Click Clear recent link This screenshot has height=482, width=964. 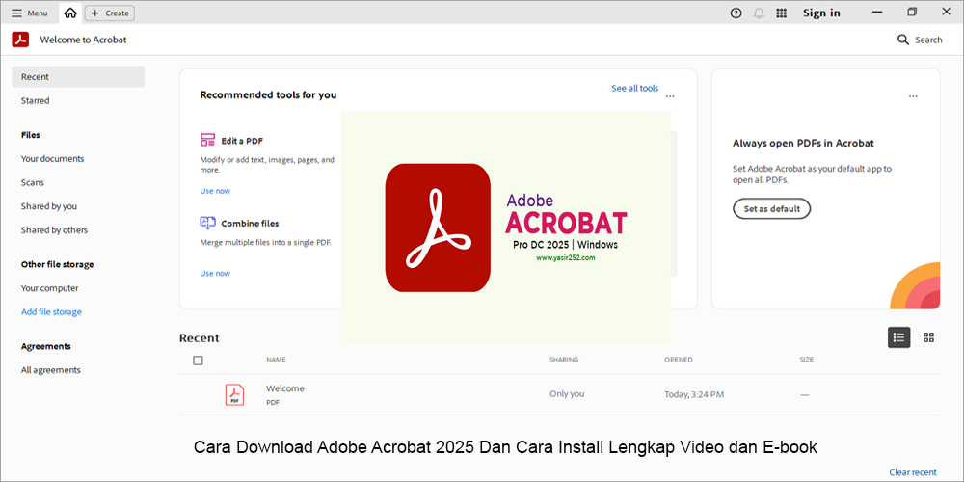click(913, 472)
